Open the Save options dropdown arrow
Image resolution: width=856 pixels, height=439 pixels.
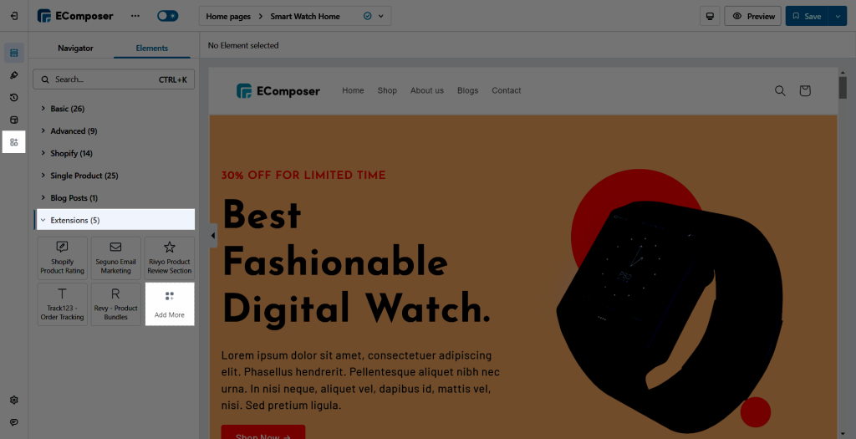[838, 16]
